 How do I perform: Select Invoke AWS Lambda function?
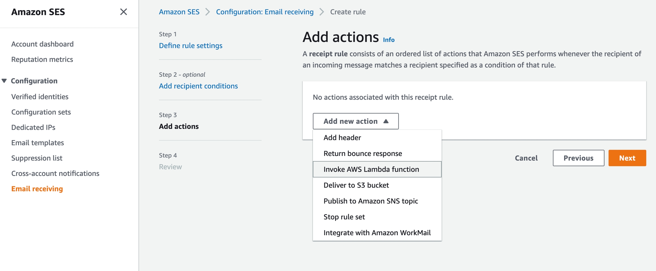[371, 170]
